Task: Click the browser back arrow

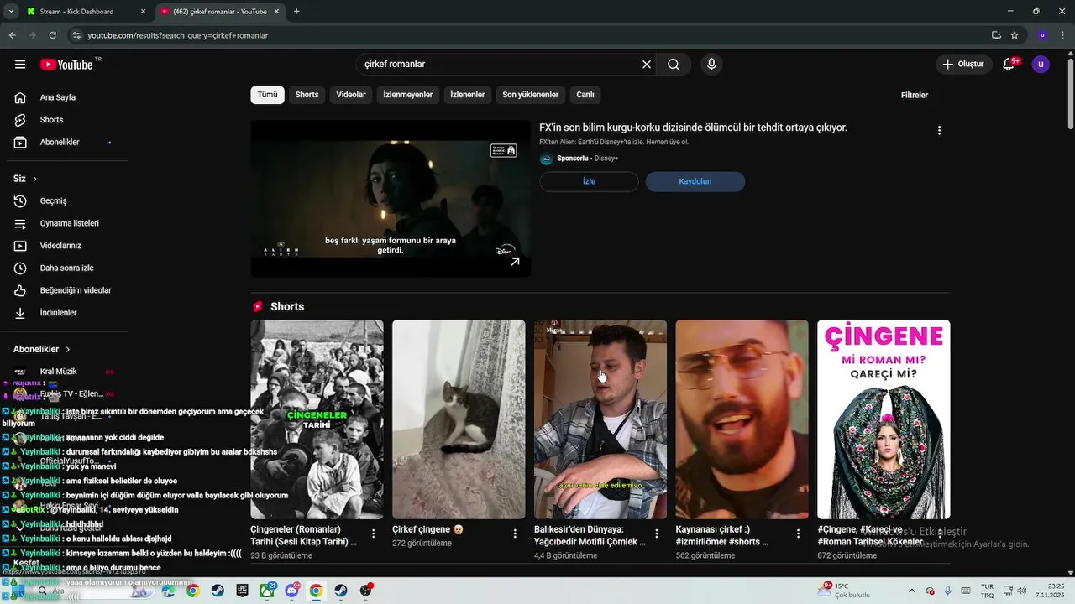Action: [x=13, y=35]
